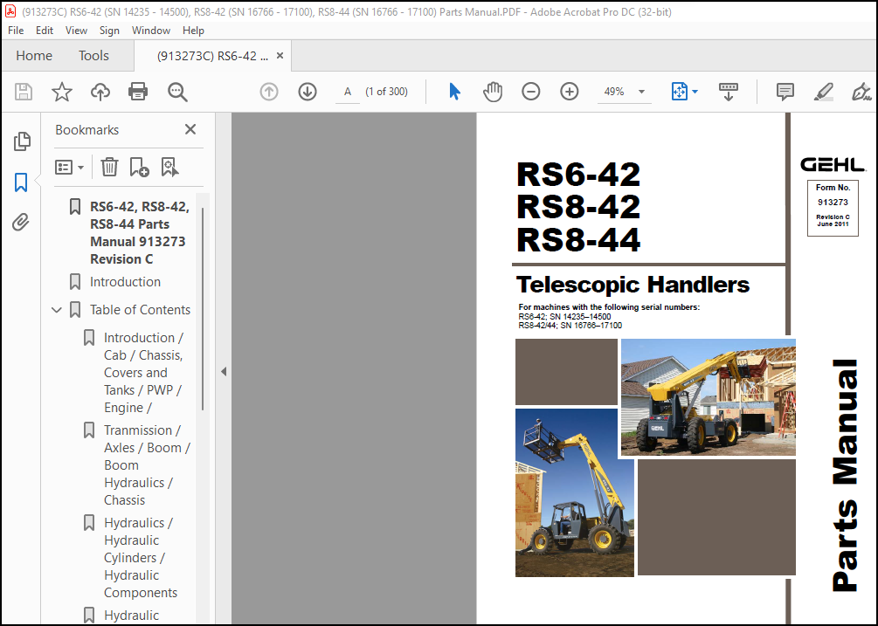878x626 pixels.
Task: Open the Parts Manual 913273 Revision C bookmark
Action: tap(139, 233)
